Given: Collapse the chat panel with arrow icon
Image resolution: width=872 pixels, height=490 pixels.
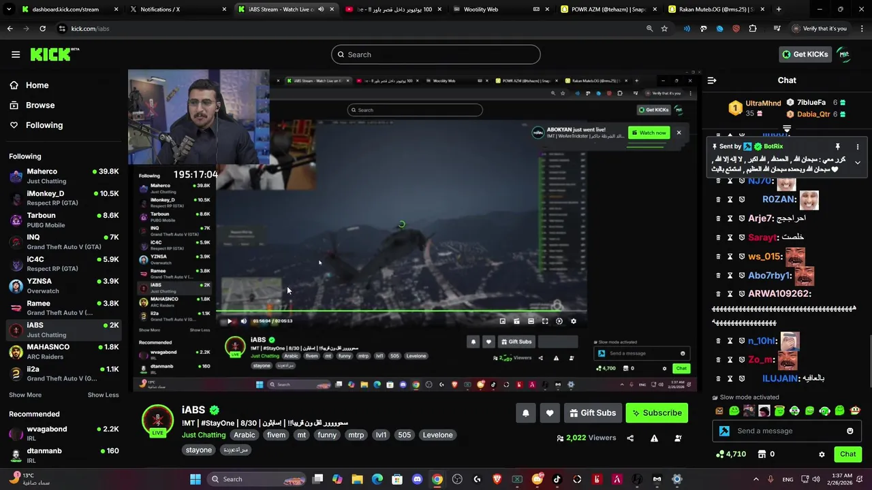Looking at the screenshot, I should (712, 80).
